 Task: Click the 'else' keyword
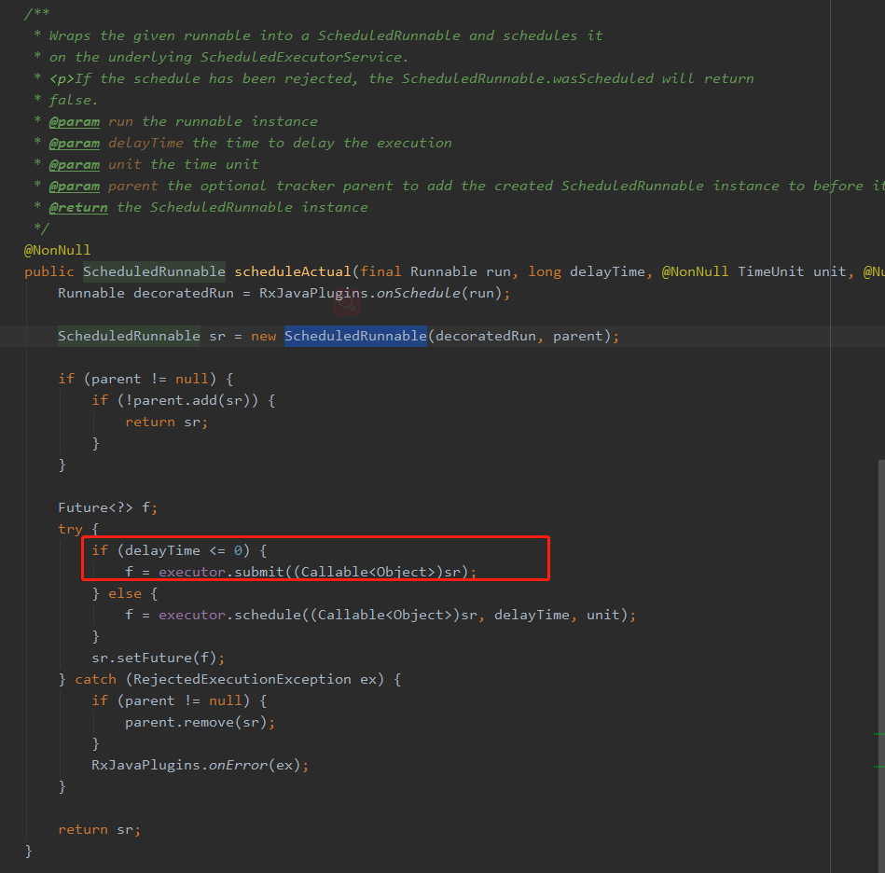pos(125,593)
